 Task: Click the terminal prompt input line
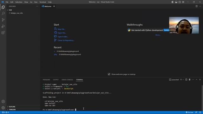[59, 110]
